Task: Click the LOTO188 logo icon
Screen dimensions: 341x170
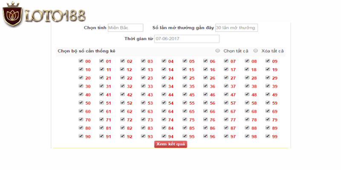Action: click(12, 16)
